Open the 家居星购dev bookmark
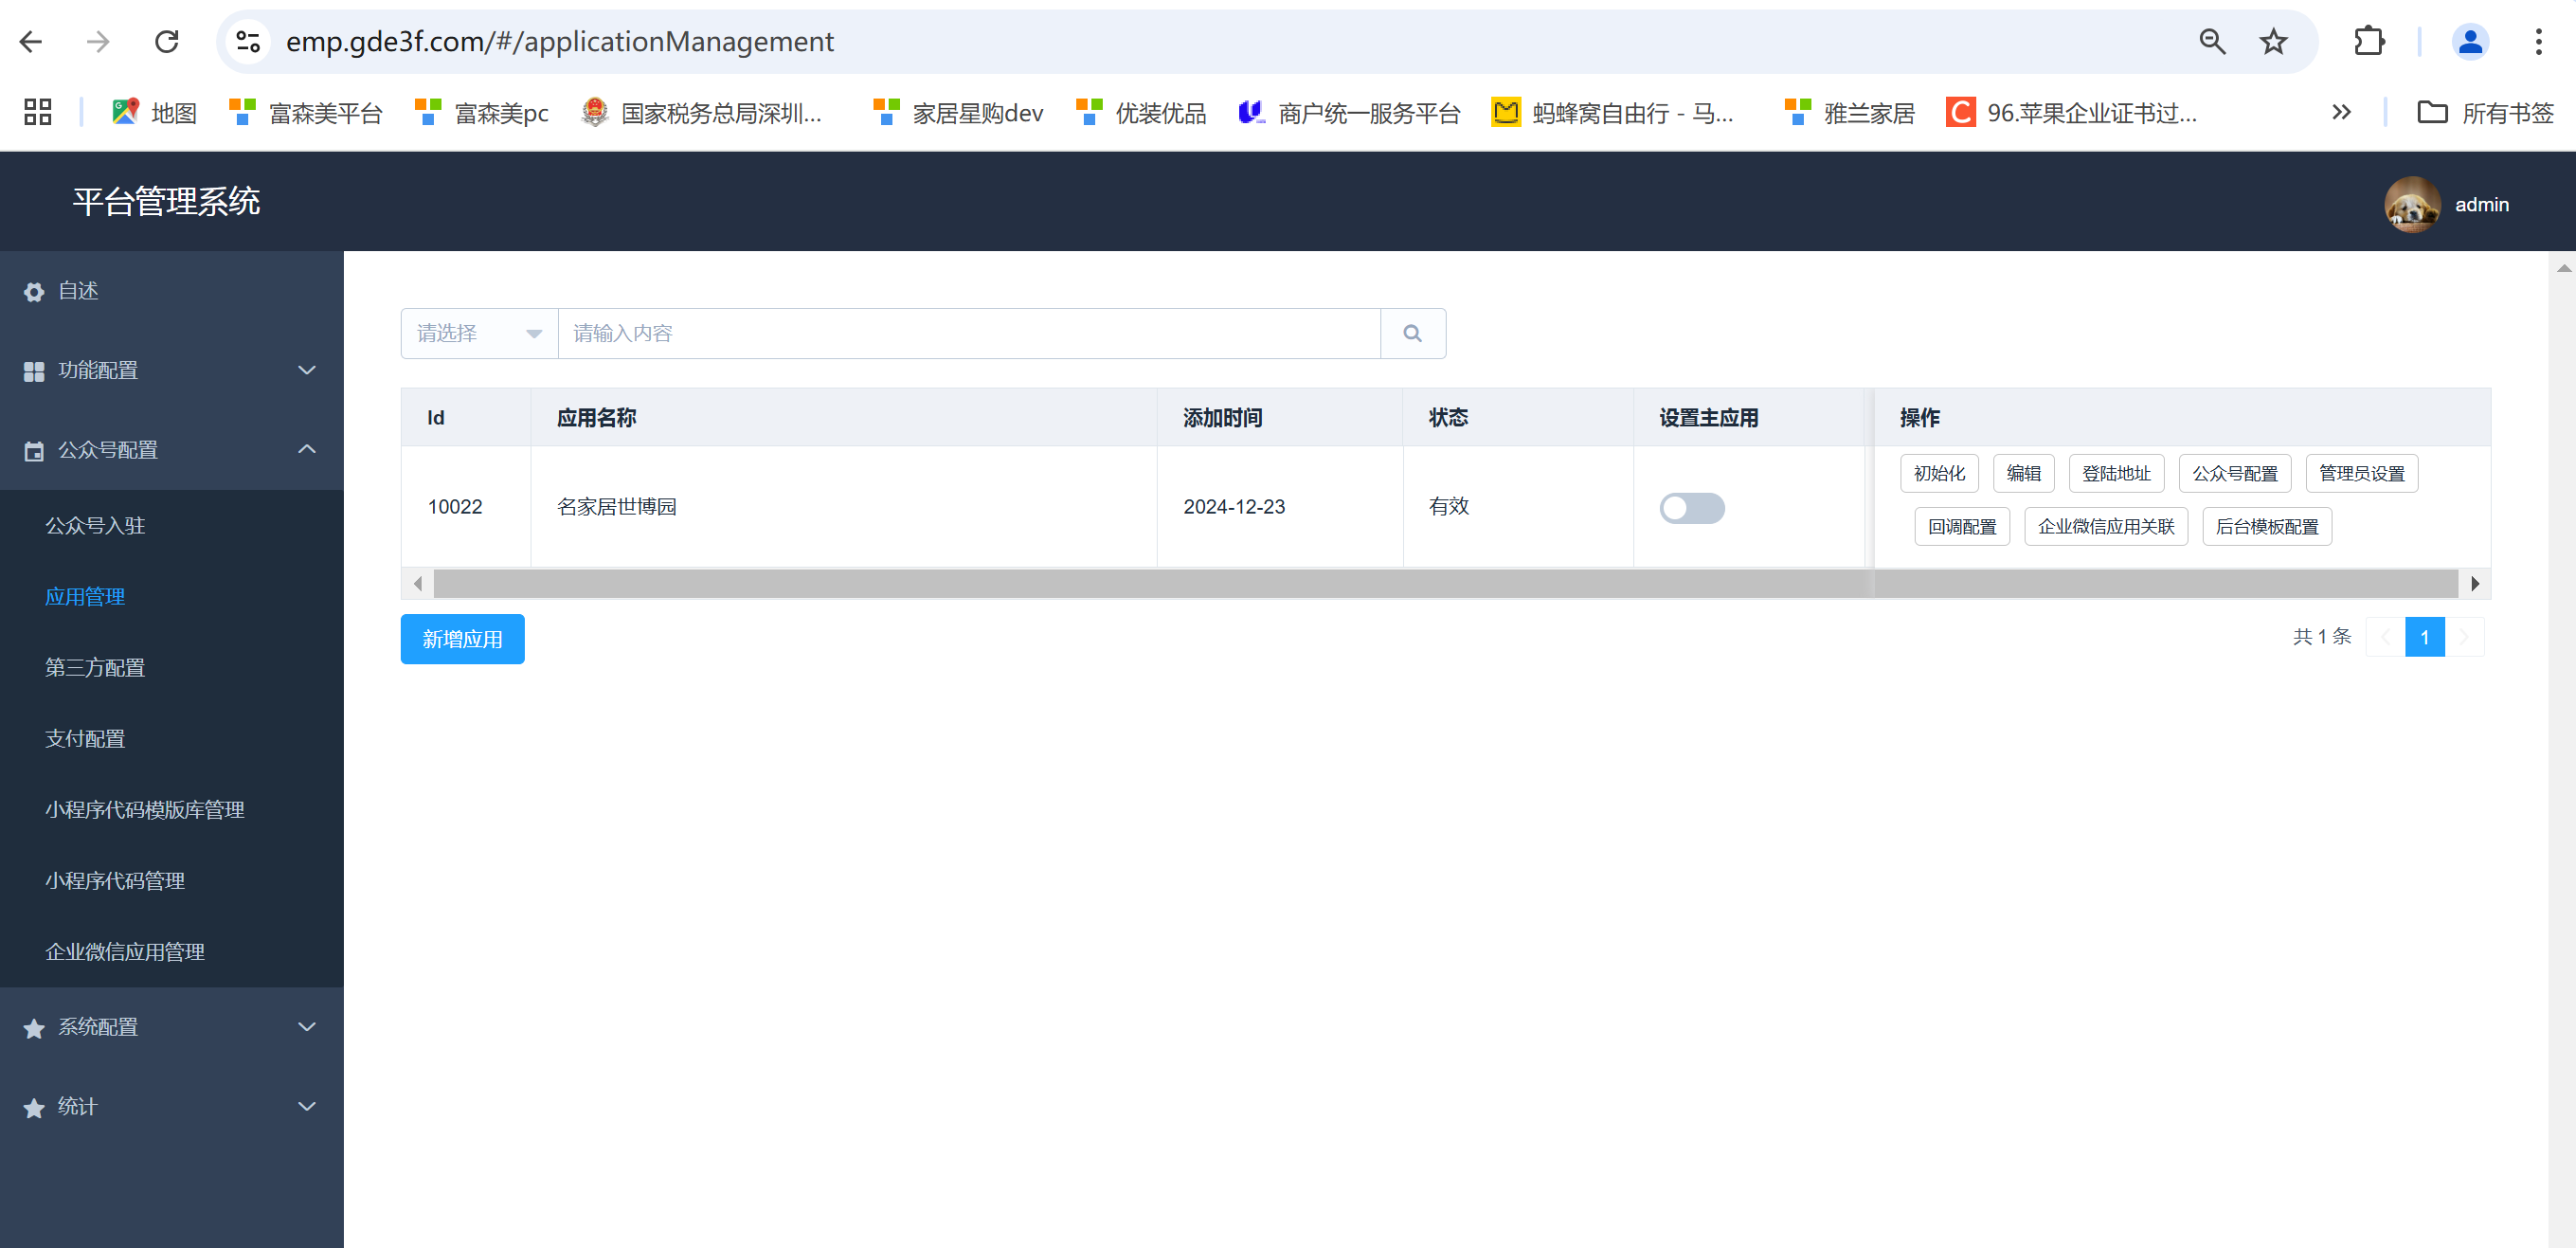2576x1248 pixels. [958, 113]
